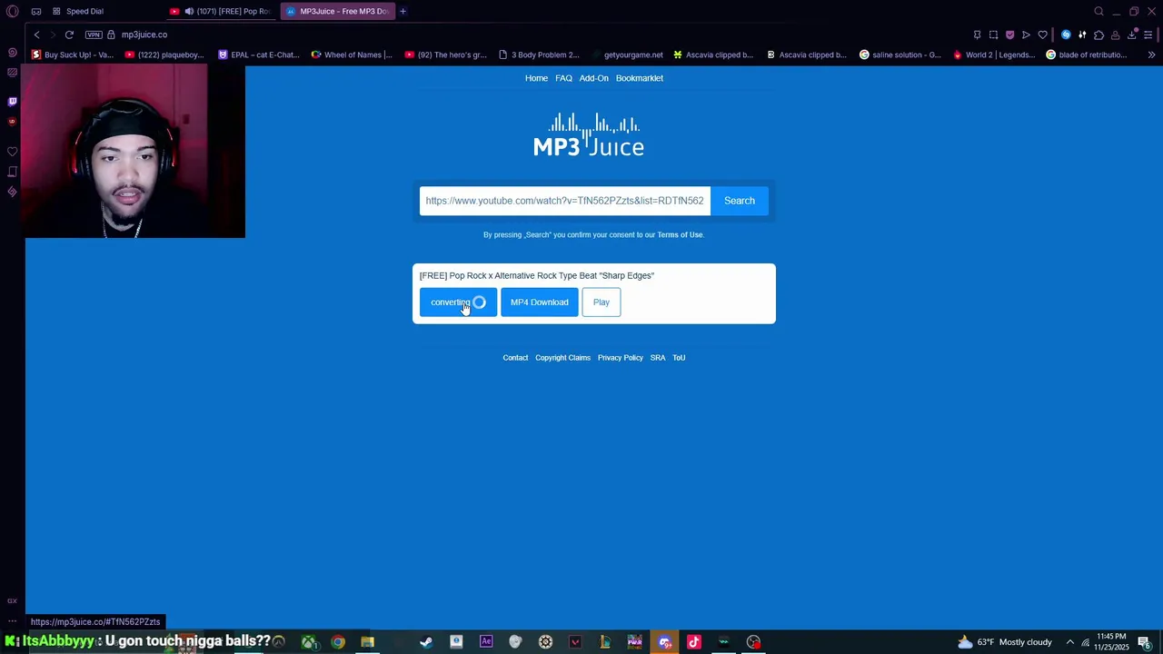The height and width of the screenshot is (654, 1163).
Task: Open the SRA footer link
Action: tap(658, 358)
